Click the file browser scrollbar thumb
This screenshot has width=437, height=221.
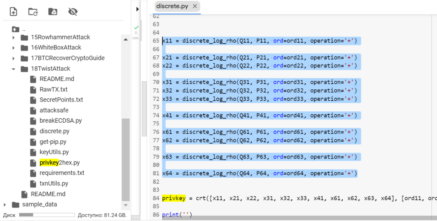[126, 160]
